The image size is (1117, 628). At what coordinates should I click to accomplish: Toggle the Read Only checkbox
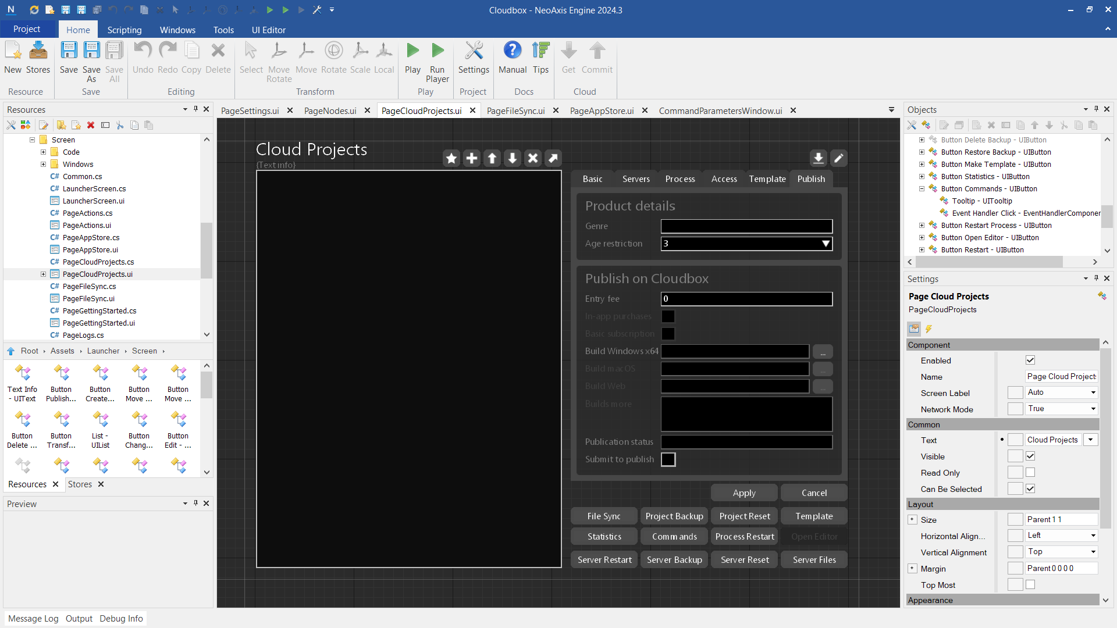pos(1030,473)
